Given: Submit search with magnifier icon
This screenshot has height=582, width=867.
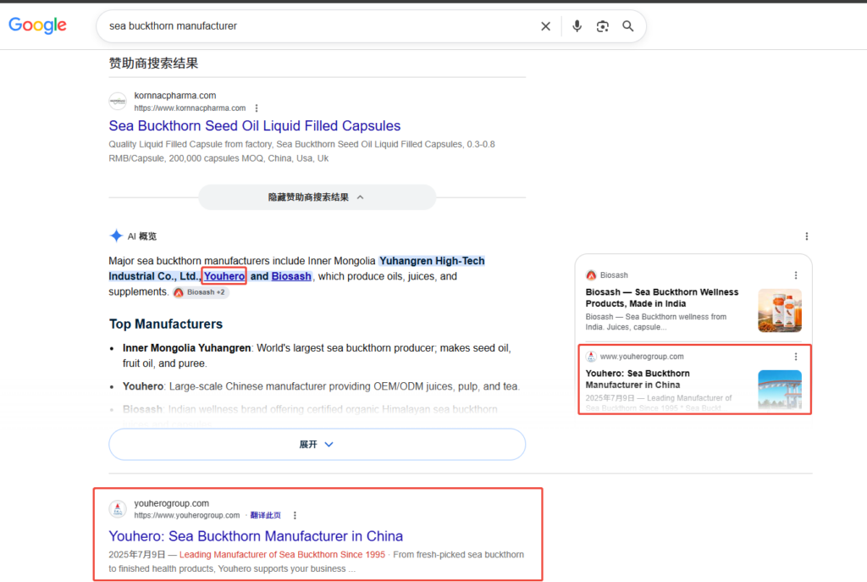Looking at the screenshot, I should pyautogui.click(x=627, y=26).
